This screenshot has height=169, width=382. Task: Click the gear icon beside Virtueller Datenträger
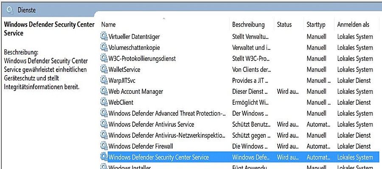pos(104,37)
